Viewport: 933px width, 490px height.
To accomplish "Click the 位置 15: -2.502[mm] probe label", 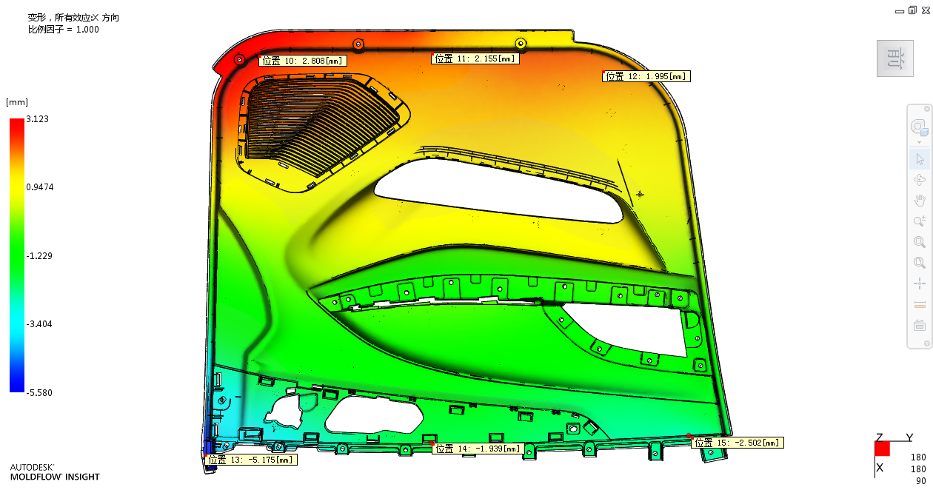I will coord(738,443).
